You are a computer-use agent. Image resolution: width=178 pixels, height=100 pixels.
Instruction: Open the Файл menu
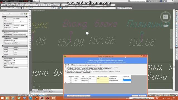6,3
